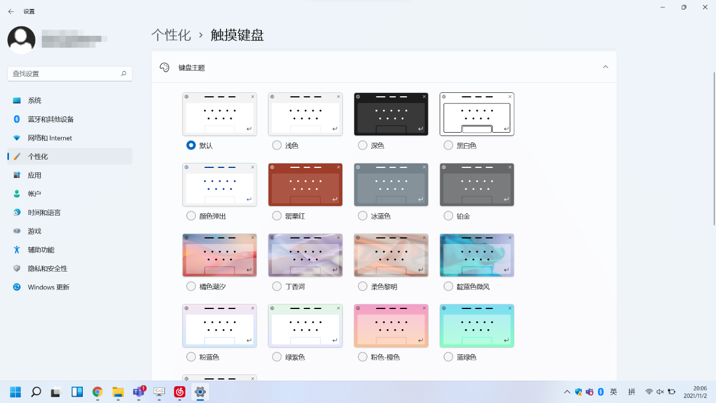
Task: Click the keyboard theme palette icon
Action: (x=164, y=67)
